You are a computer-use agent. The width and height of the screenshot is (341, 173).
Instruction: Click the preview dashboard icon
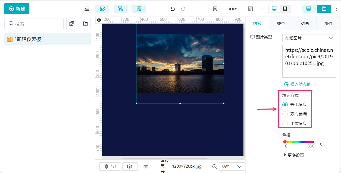click(309, 9)
